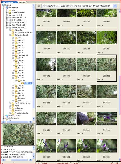Click the My Network Places icon

[x=7, y=116]
